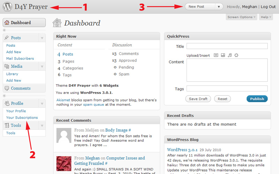
Task: Open the 13 Comments count in Discussion
Action: (x=125, y=54)
